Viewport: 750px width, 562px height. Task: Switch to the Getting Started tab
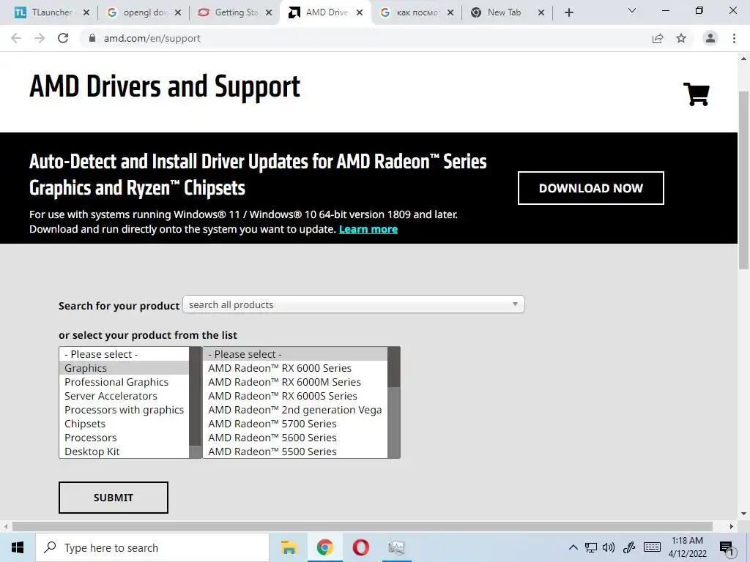[x=235, y=12]
